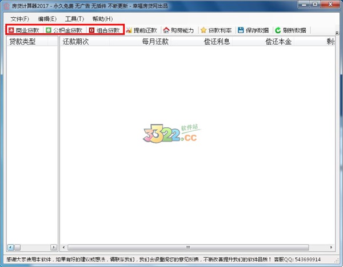
Task: Open the 组合贷款 combined loan tool
Action: tap(105, 30)
